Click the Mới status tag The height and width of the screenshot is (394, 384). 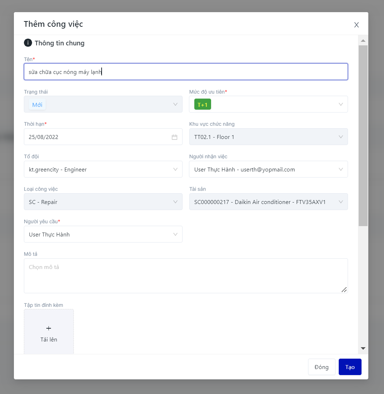coord(37,105)
